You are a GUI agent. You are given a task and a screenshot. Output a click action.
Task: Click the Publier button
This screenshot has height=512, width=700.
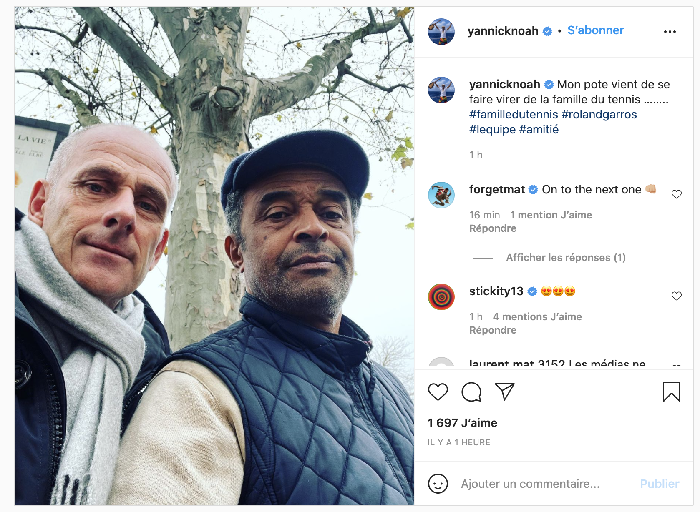point(660,484)
